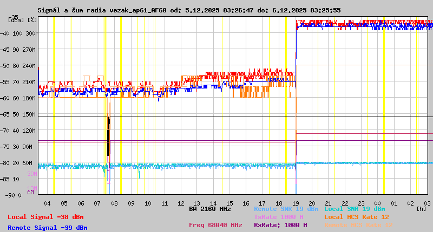Click the graph title text at top
Image resolution: width=433 pixels, height=232 pixels.
[189, 10]
